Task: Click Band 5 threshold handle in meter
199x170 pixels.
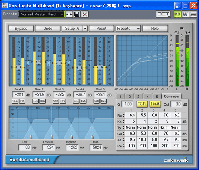Action: [x=100, y=67]
